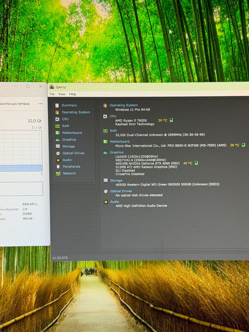Click the CPU chip icon in the sidebar
The width and height of the screenshot is (249, 332).
pyautogui.click(x=57, y=119)
